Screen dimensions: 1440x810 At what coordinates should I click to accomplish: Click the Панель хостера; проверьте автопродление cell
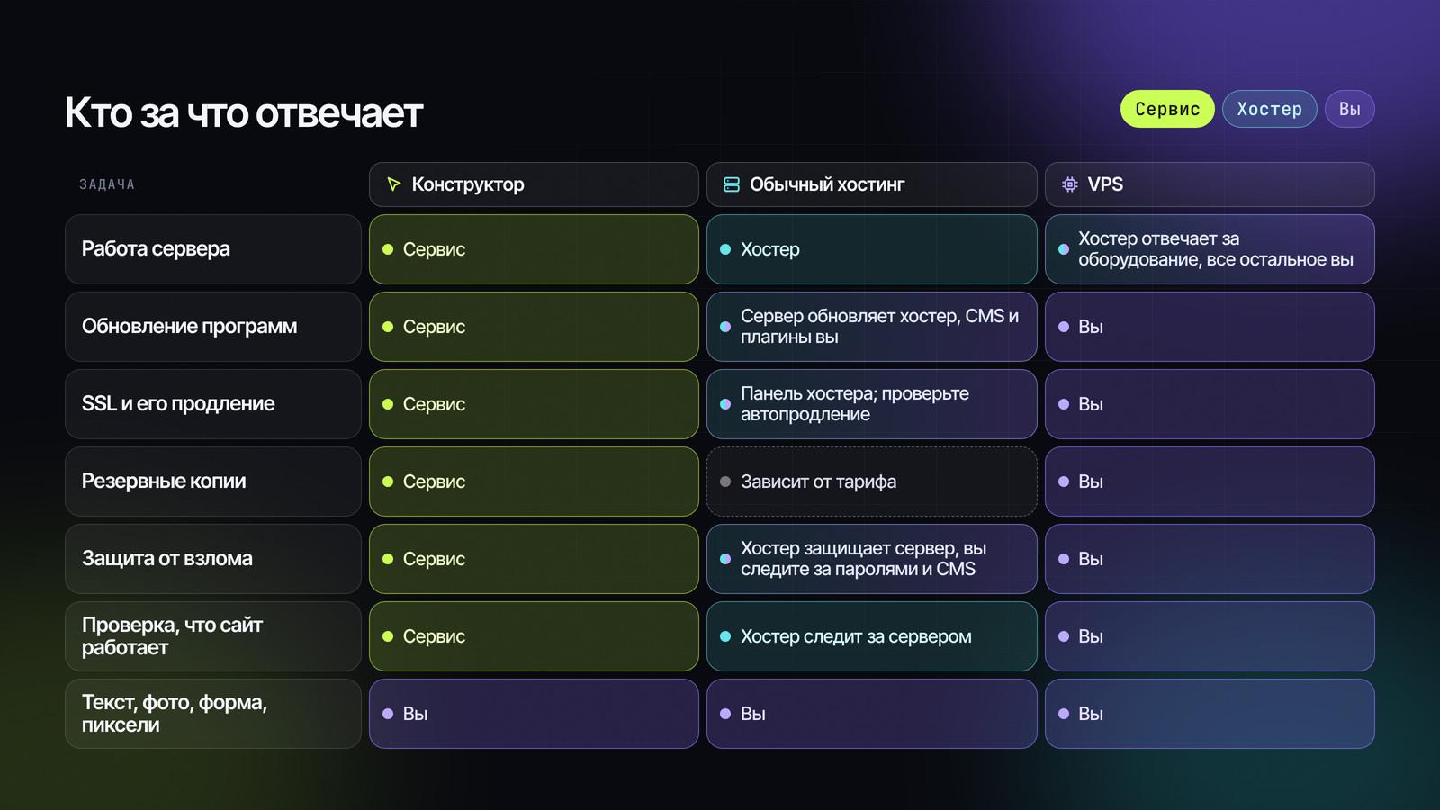point(872,404)
